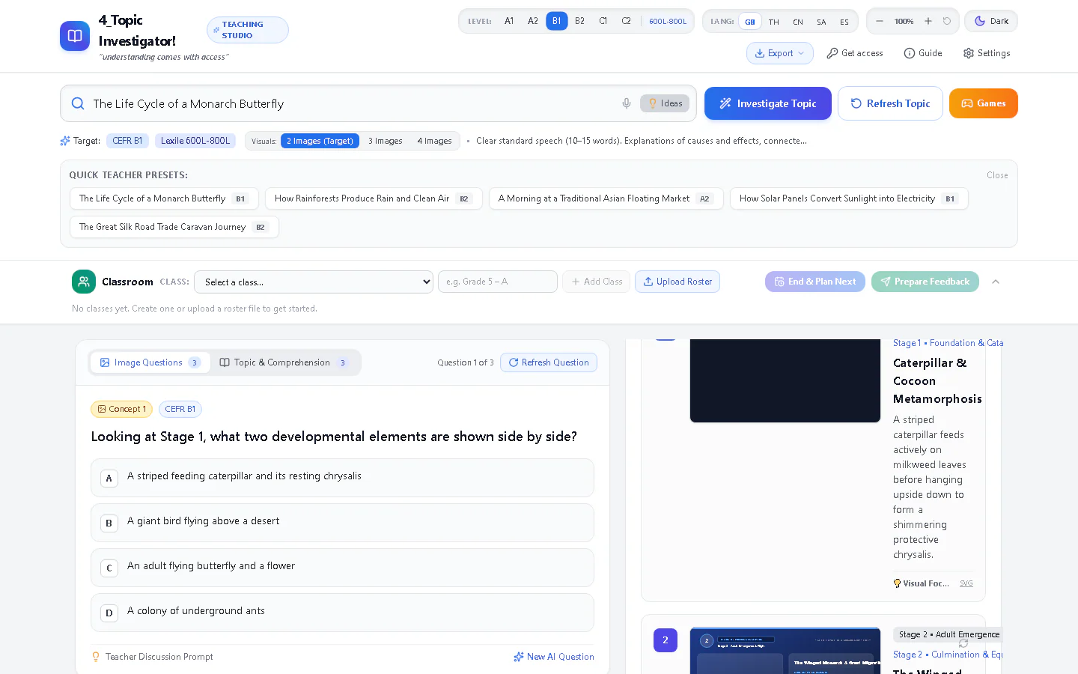Screen dimensions: 1078x674
Task: Select the 4 Images visuals option
Action: [x=434, y=141]
